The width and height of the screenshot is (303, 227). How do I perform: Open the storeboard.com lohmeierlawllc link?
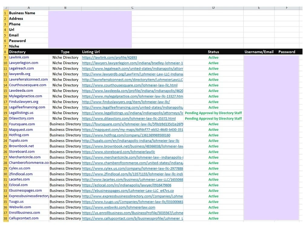tap(118, 152)
